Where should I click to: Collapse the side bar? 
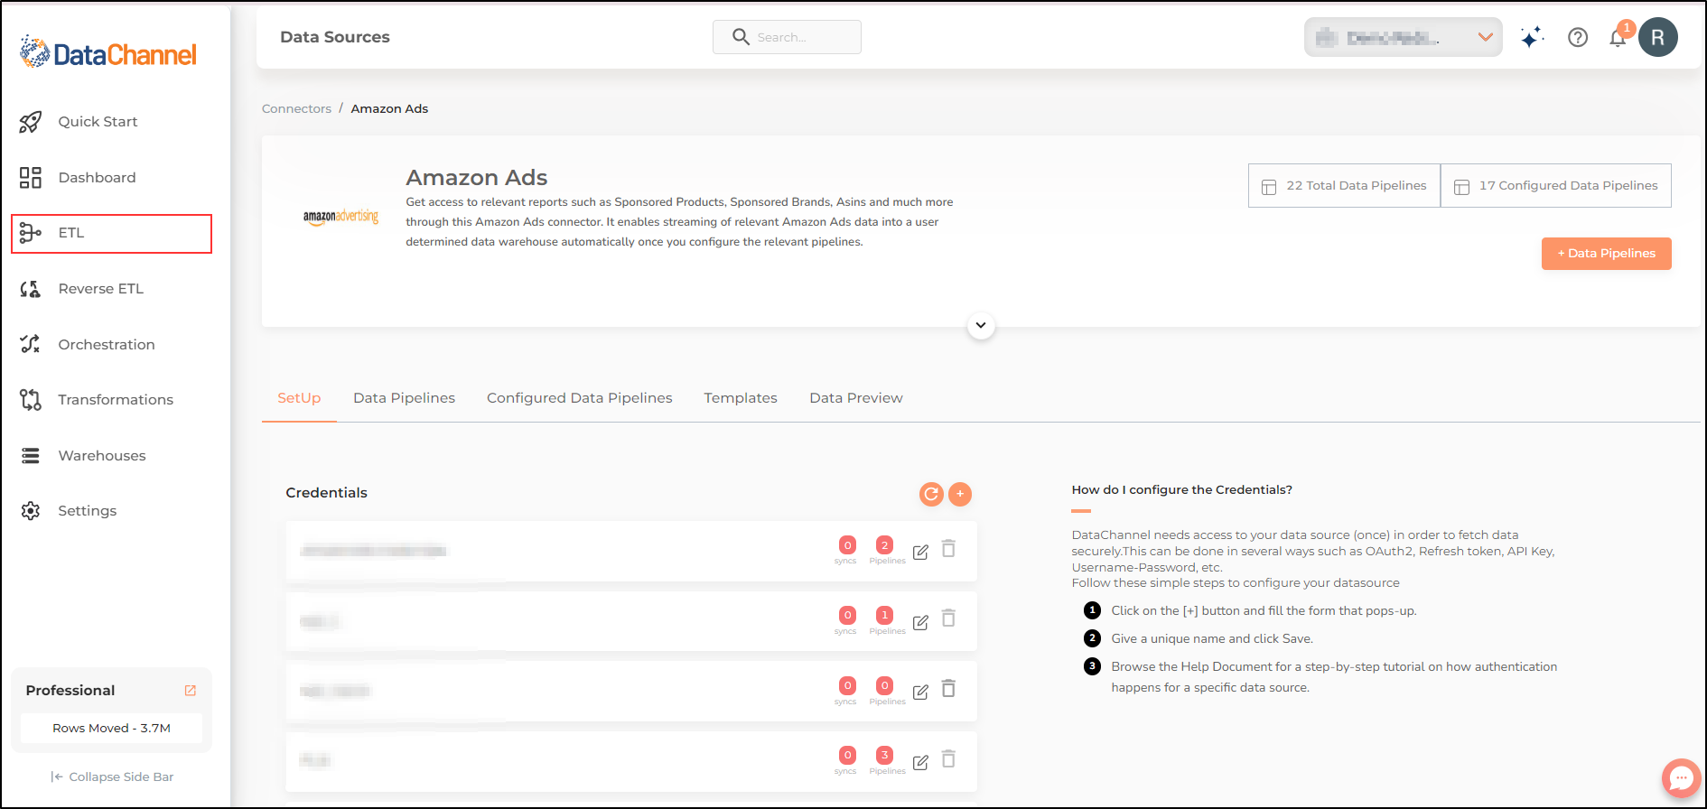112,776
